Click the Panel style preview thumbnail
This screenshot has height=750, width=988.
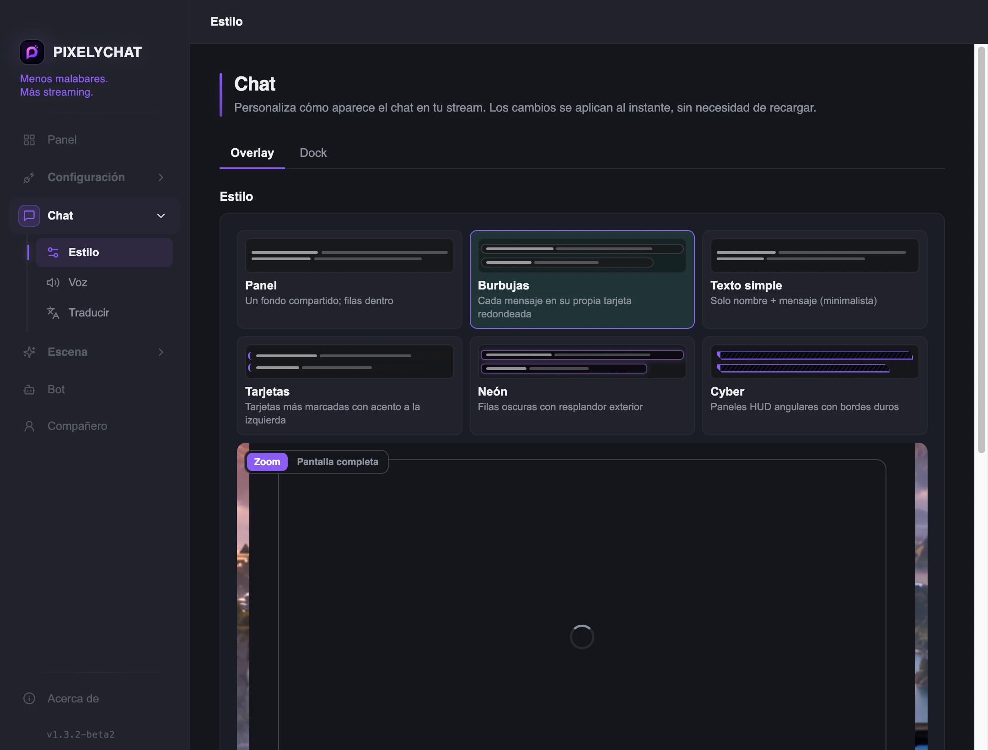point(349,256)
